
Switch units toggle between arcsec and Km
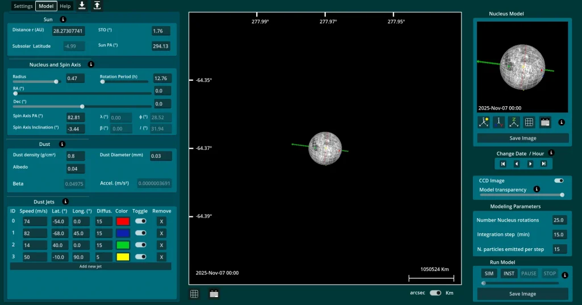tap(436, 293)
